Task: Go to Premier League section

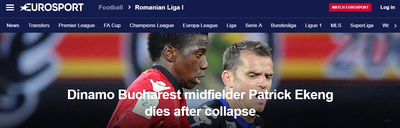Action: point(77,26)
